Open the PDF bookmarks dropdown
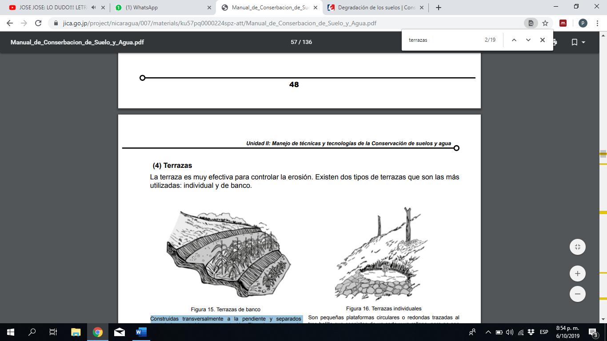607x341 pixels. coord(578,42)
